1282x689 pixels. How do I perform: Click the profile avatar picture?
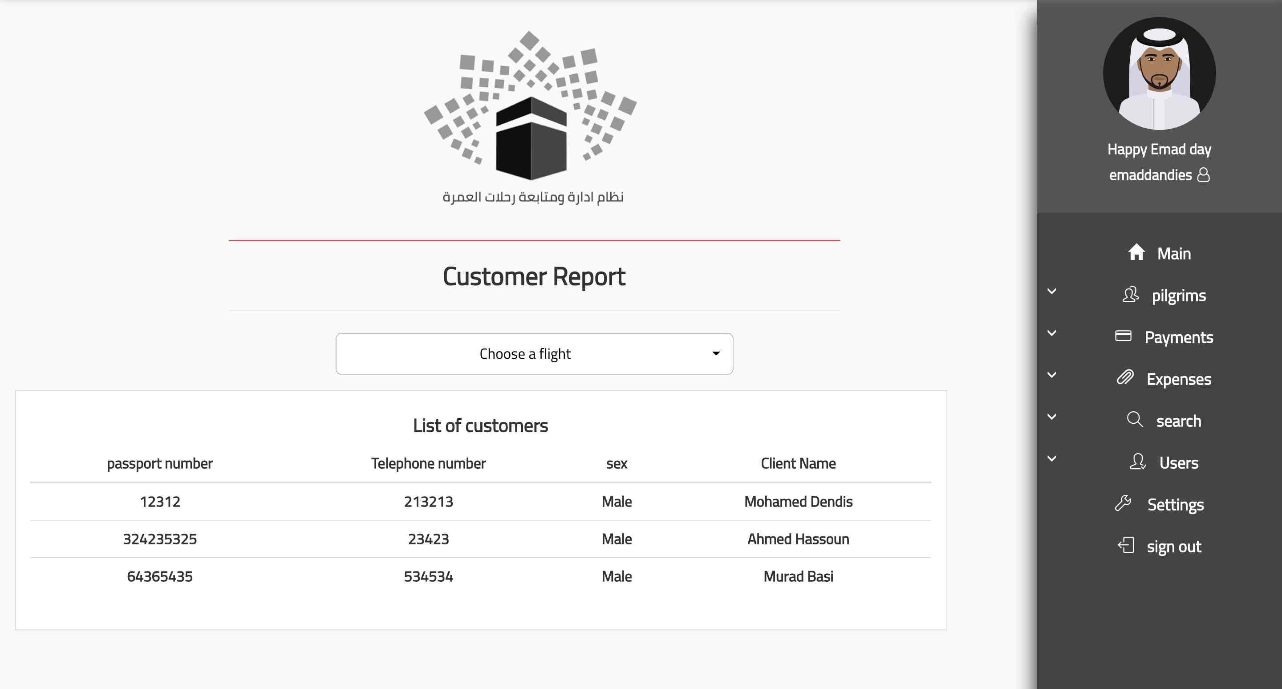[x=1159, y=73]
